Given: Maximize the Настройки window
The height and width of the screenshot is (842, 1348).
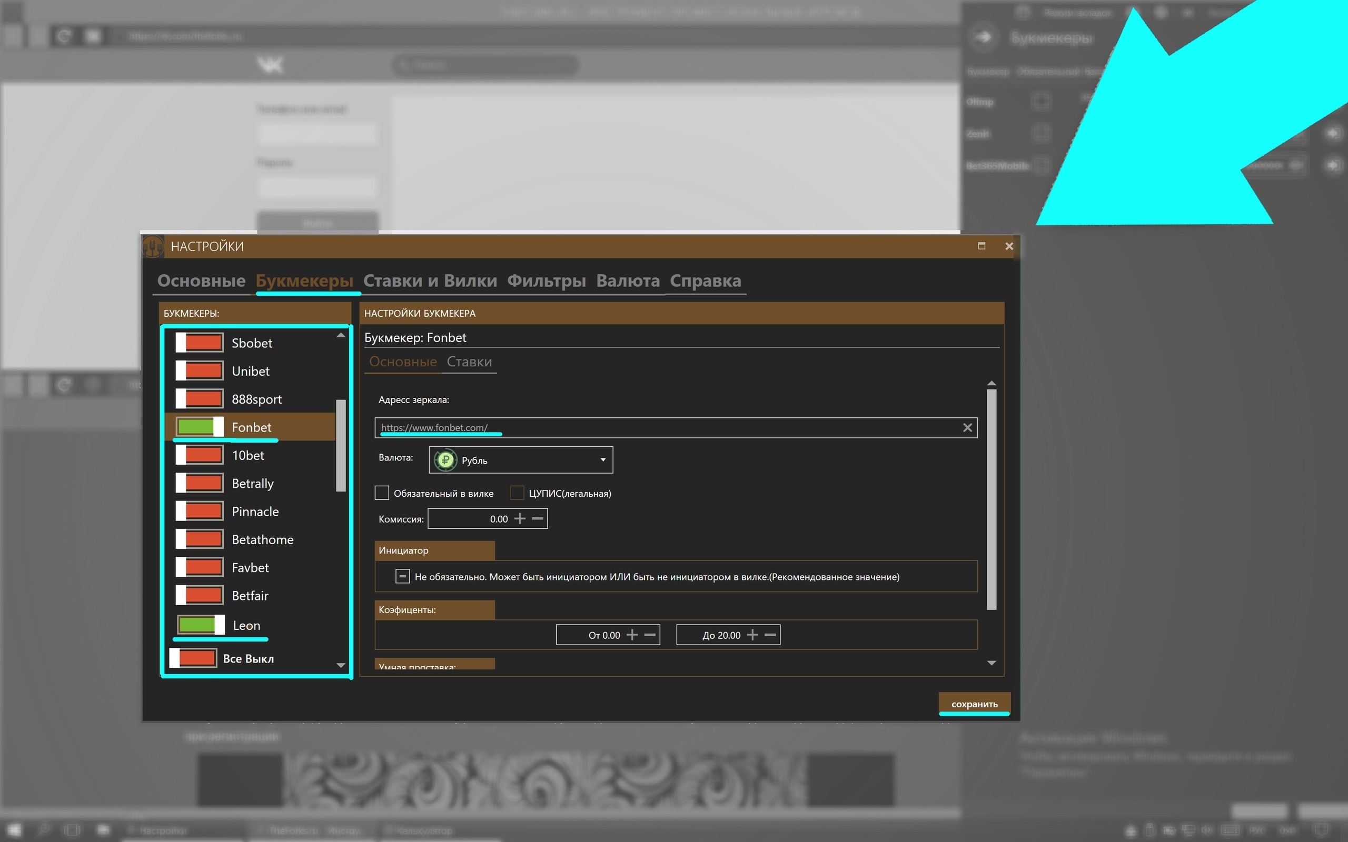Looking at the screenshot, I should tap(982, 246).
